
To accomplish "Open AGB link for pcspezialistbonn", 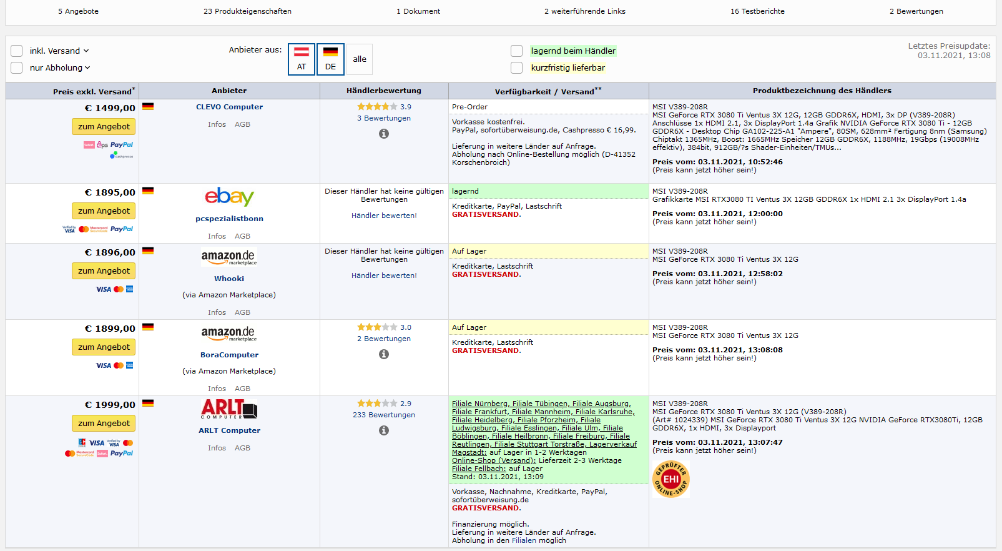I will [x=242, y=236].
